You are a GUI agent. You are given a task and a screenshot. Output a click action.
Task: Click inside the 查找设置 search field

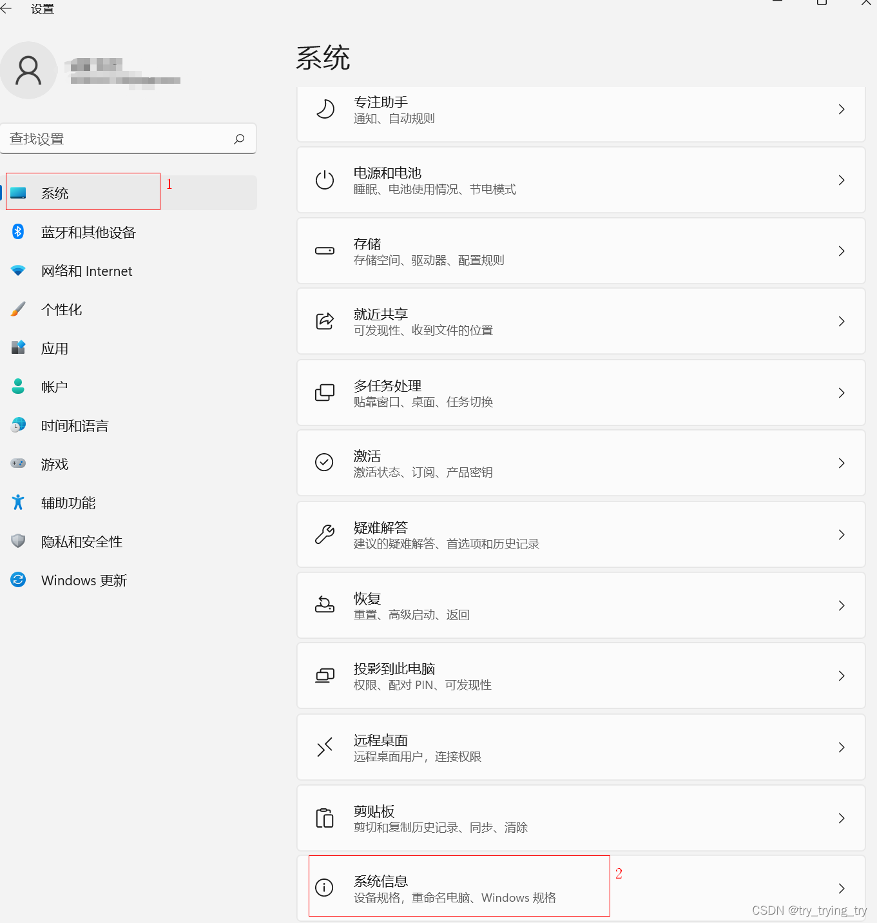116,139
